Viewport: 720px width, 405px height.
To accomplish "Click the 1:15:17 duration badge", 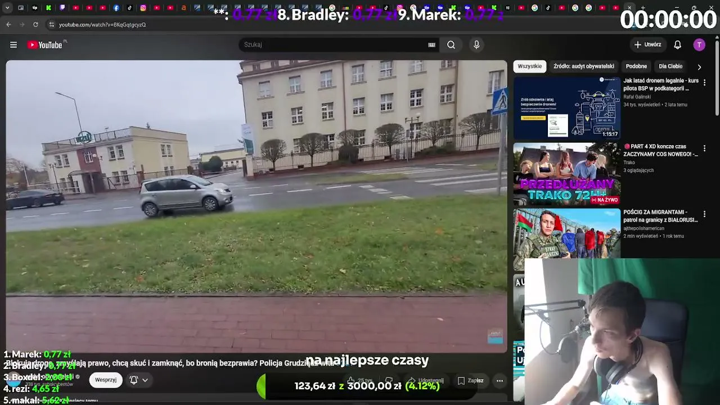I will coord(610,134).
